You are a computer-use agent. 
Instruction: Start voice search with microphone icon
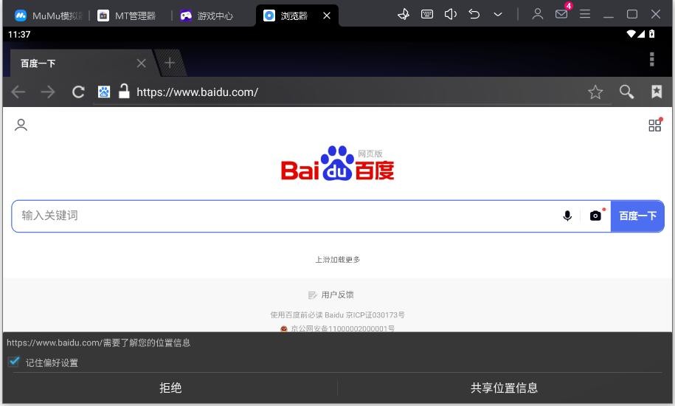pyautogui.click(x=567, y=216)
